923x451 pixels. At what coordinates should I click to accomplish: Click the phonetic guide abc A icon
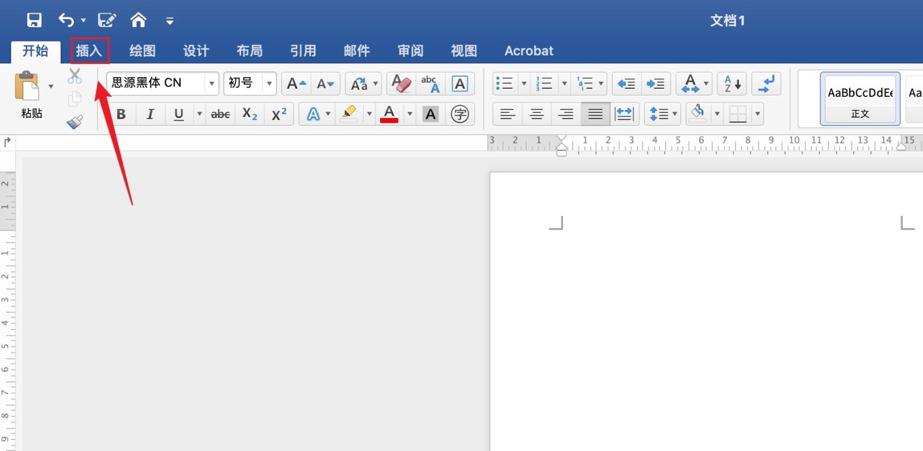coord(430,84)
